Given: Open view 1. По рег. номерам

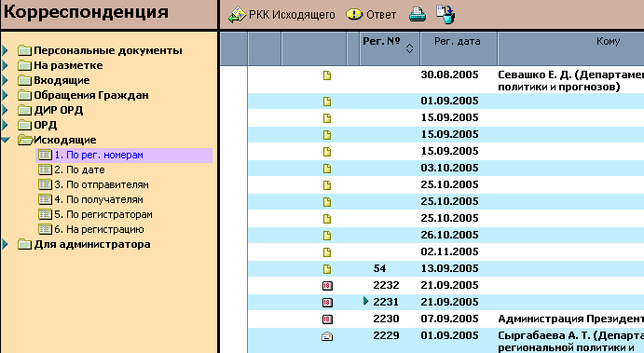Looking at the screenshot, I should pos(99,156).
